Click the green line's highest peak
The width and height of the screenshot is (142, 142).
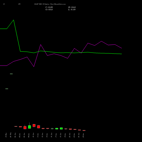coord(14,20)
